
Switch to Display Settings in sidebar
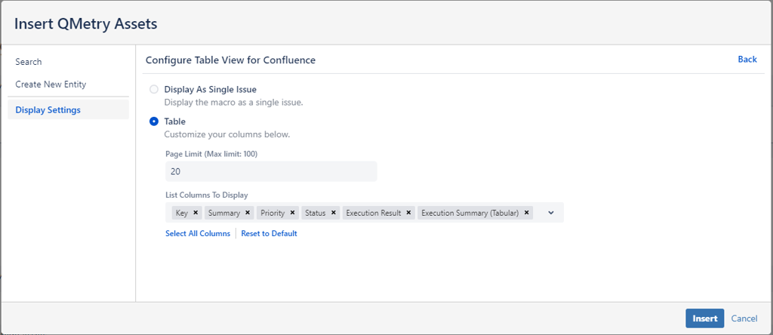point(48,110)
